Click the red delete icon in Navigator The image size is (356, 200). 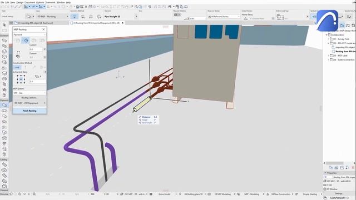pos(353,168)
